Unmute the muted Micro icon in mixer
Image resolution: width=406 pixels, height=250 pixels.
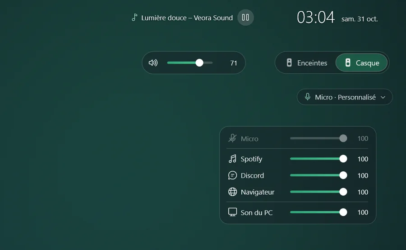[232, 138]
